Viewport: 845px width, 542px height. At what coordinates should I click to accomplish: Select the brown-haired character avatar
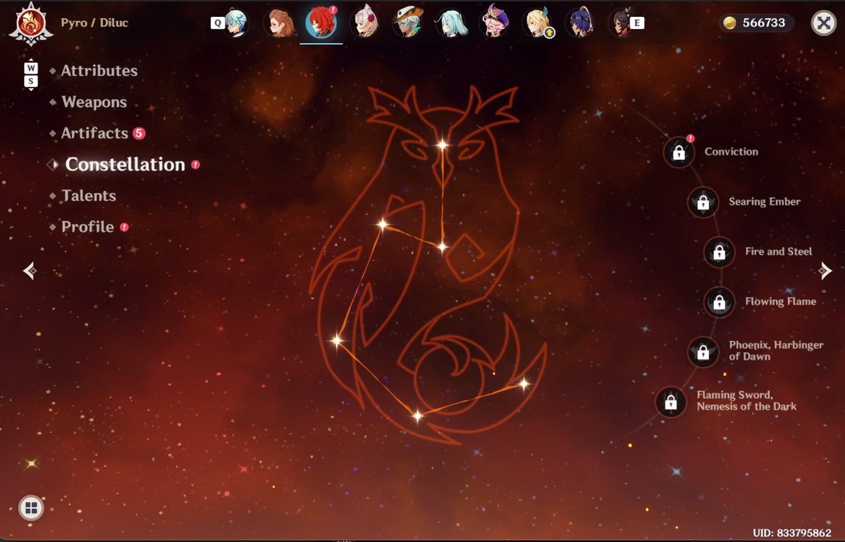click(x=280, y=23)
